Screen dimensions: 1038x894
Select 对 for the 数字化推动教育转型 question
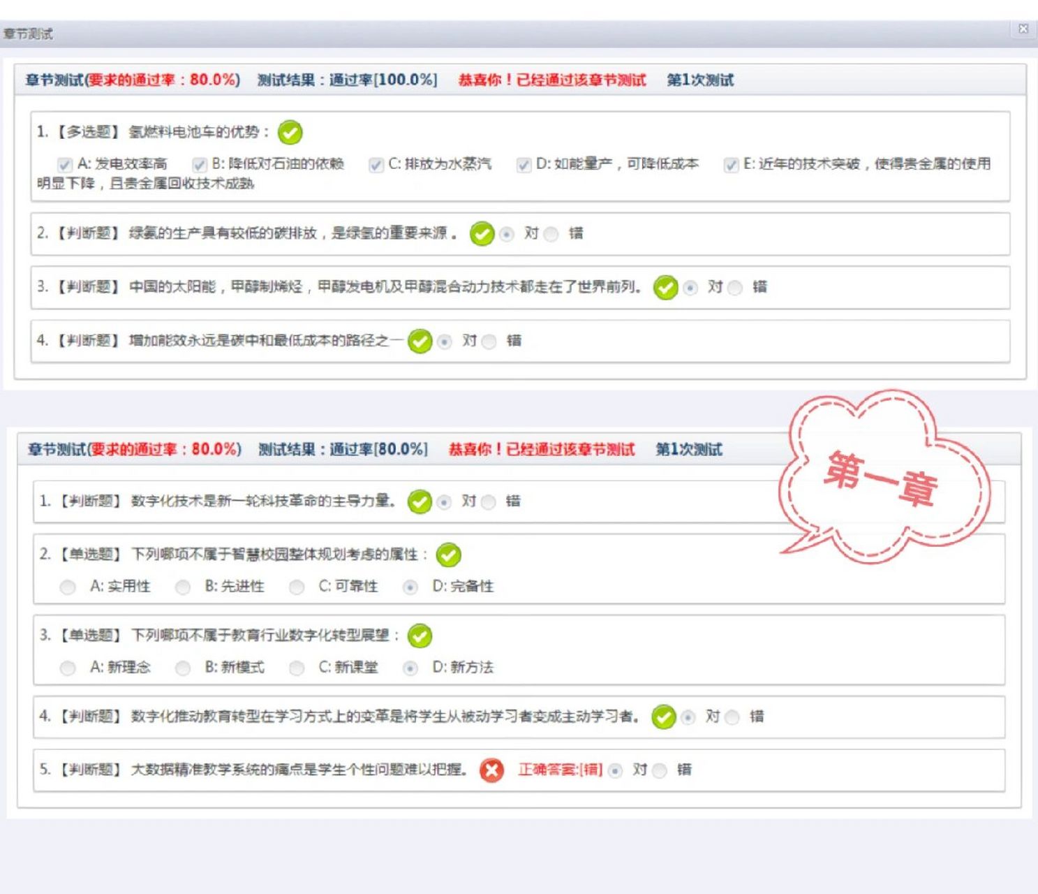pos(688,717)
